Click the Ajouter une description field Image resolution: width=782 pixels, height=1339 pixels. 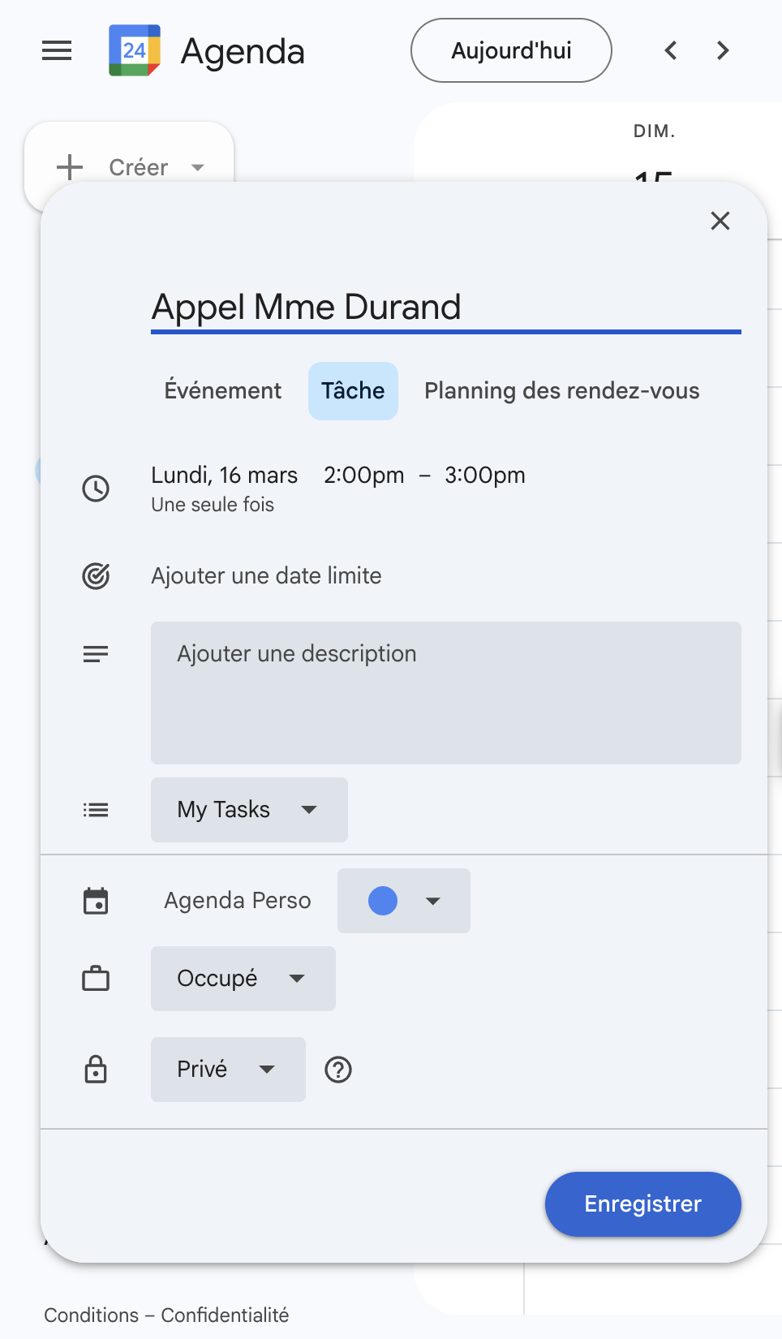445,692
